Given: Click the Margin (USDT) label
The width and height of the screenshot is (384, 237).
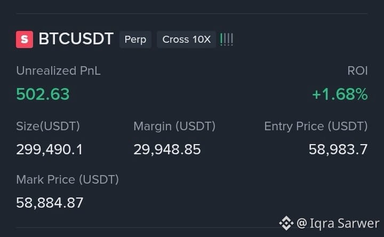Looking at the screenshot, I should point(174,127).
